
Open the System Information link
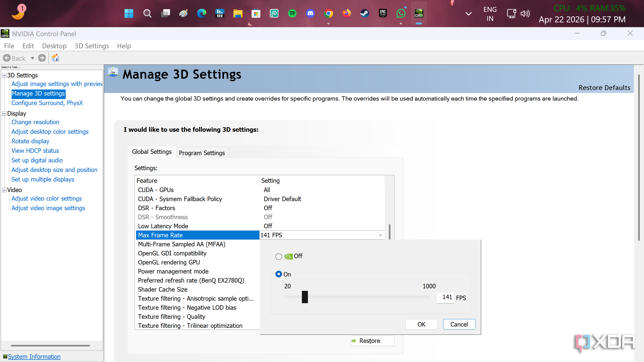(x=34, y=356)
